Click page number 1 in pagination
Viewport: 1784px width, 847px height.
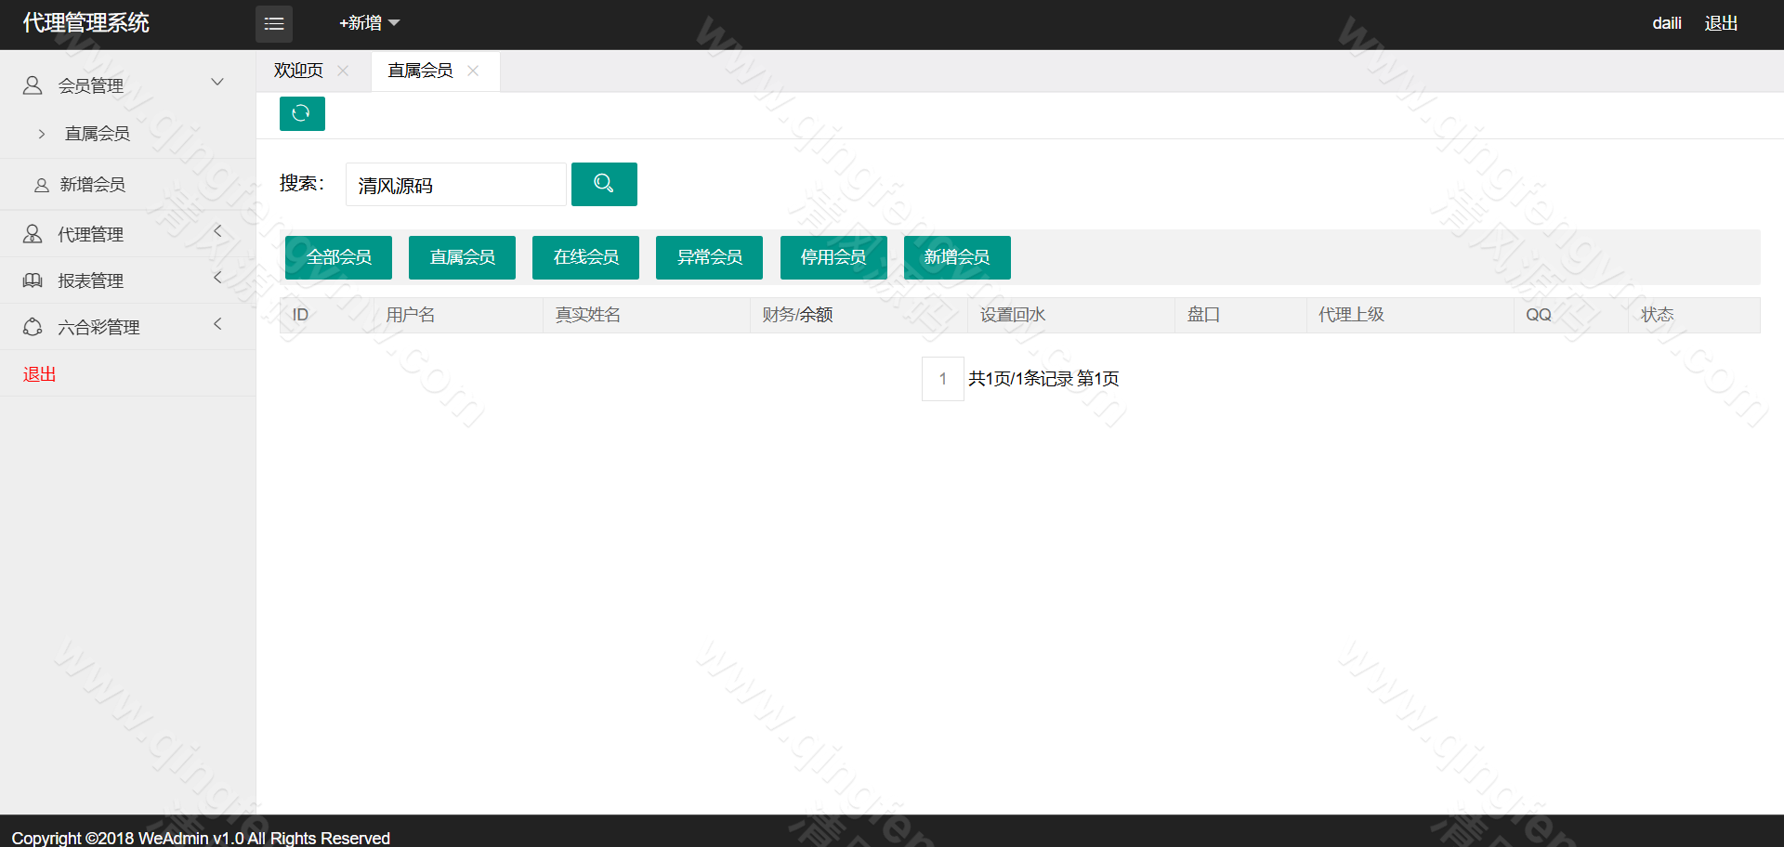point(943,379)
